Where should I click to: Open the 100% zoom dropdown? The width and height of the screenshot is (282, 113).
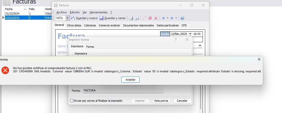pos(68,18)
